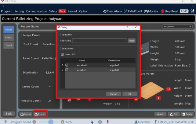Viewport: 196px width, 124px height.
Task: Click the Layers Count value 4
Action: click(x=50, y=87)
